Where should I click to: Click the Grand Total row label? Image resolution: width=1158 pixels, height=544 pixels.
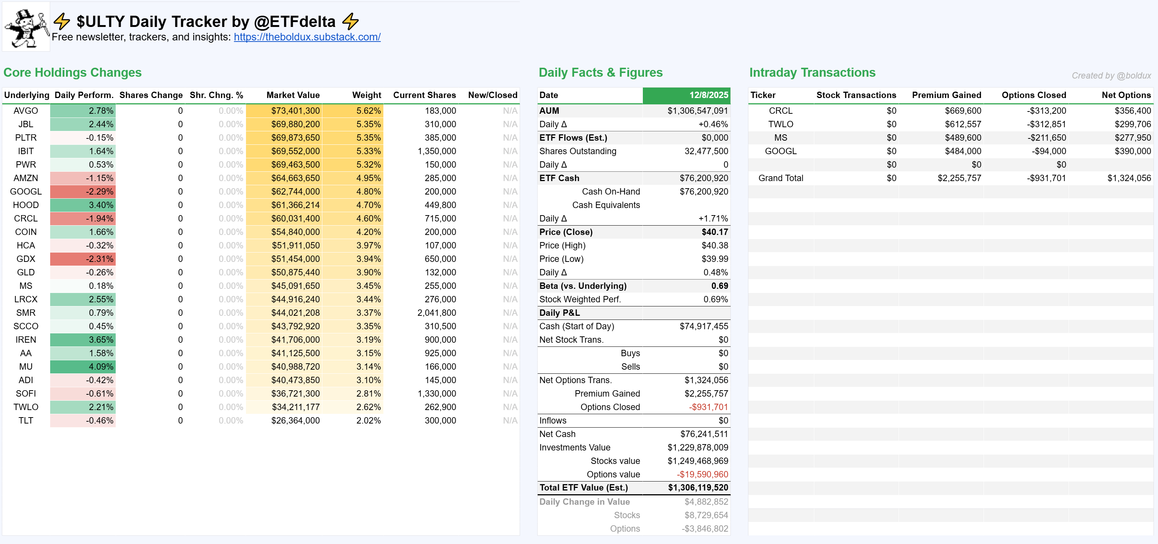[x=780, y=178]
